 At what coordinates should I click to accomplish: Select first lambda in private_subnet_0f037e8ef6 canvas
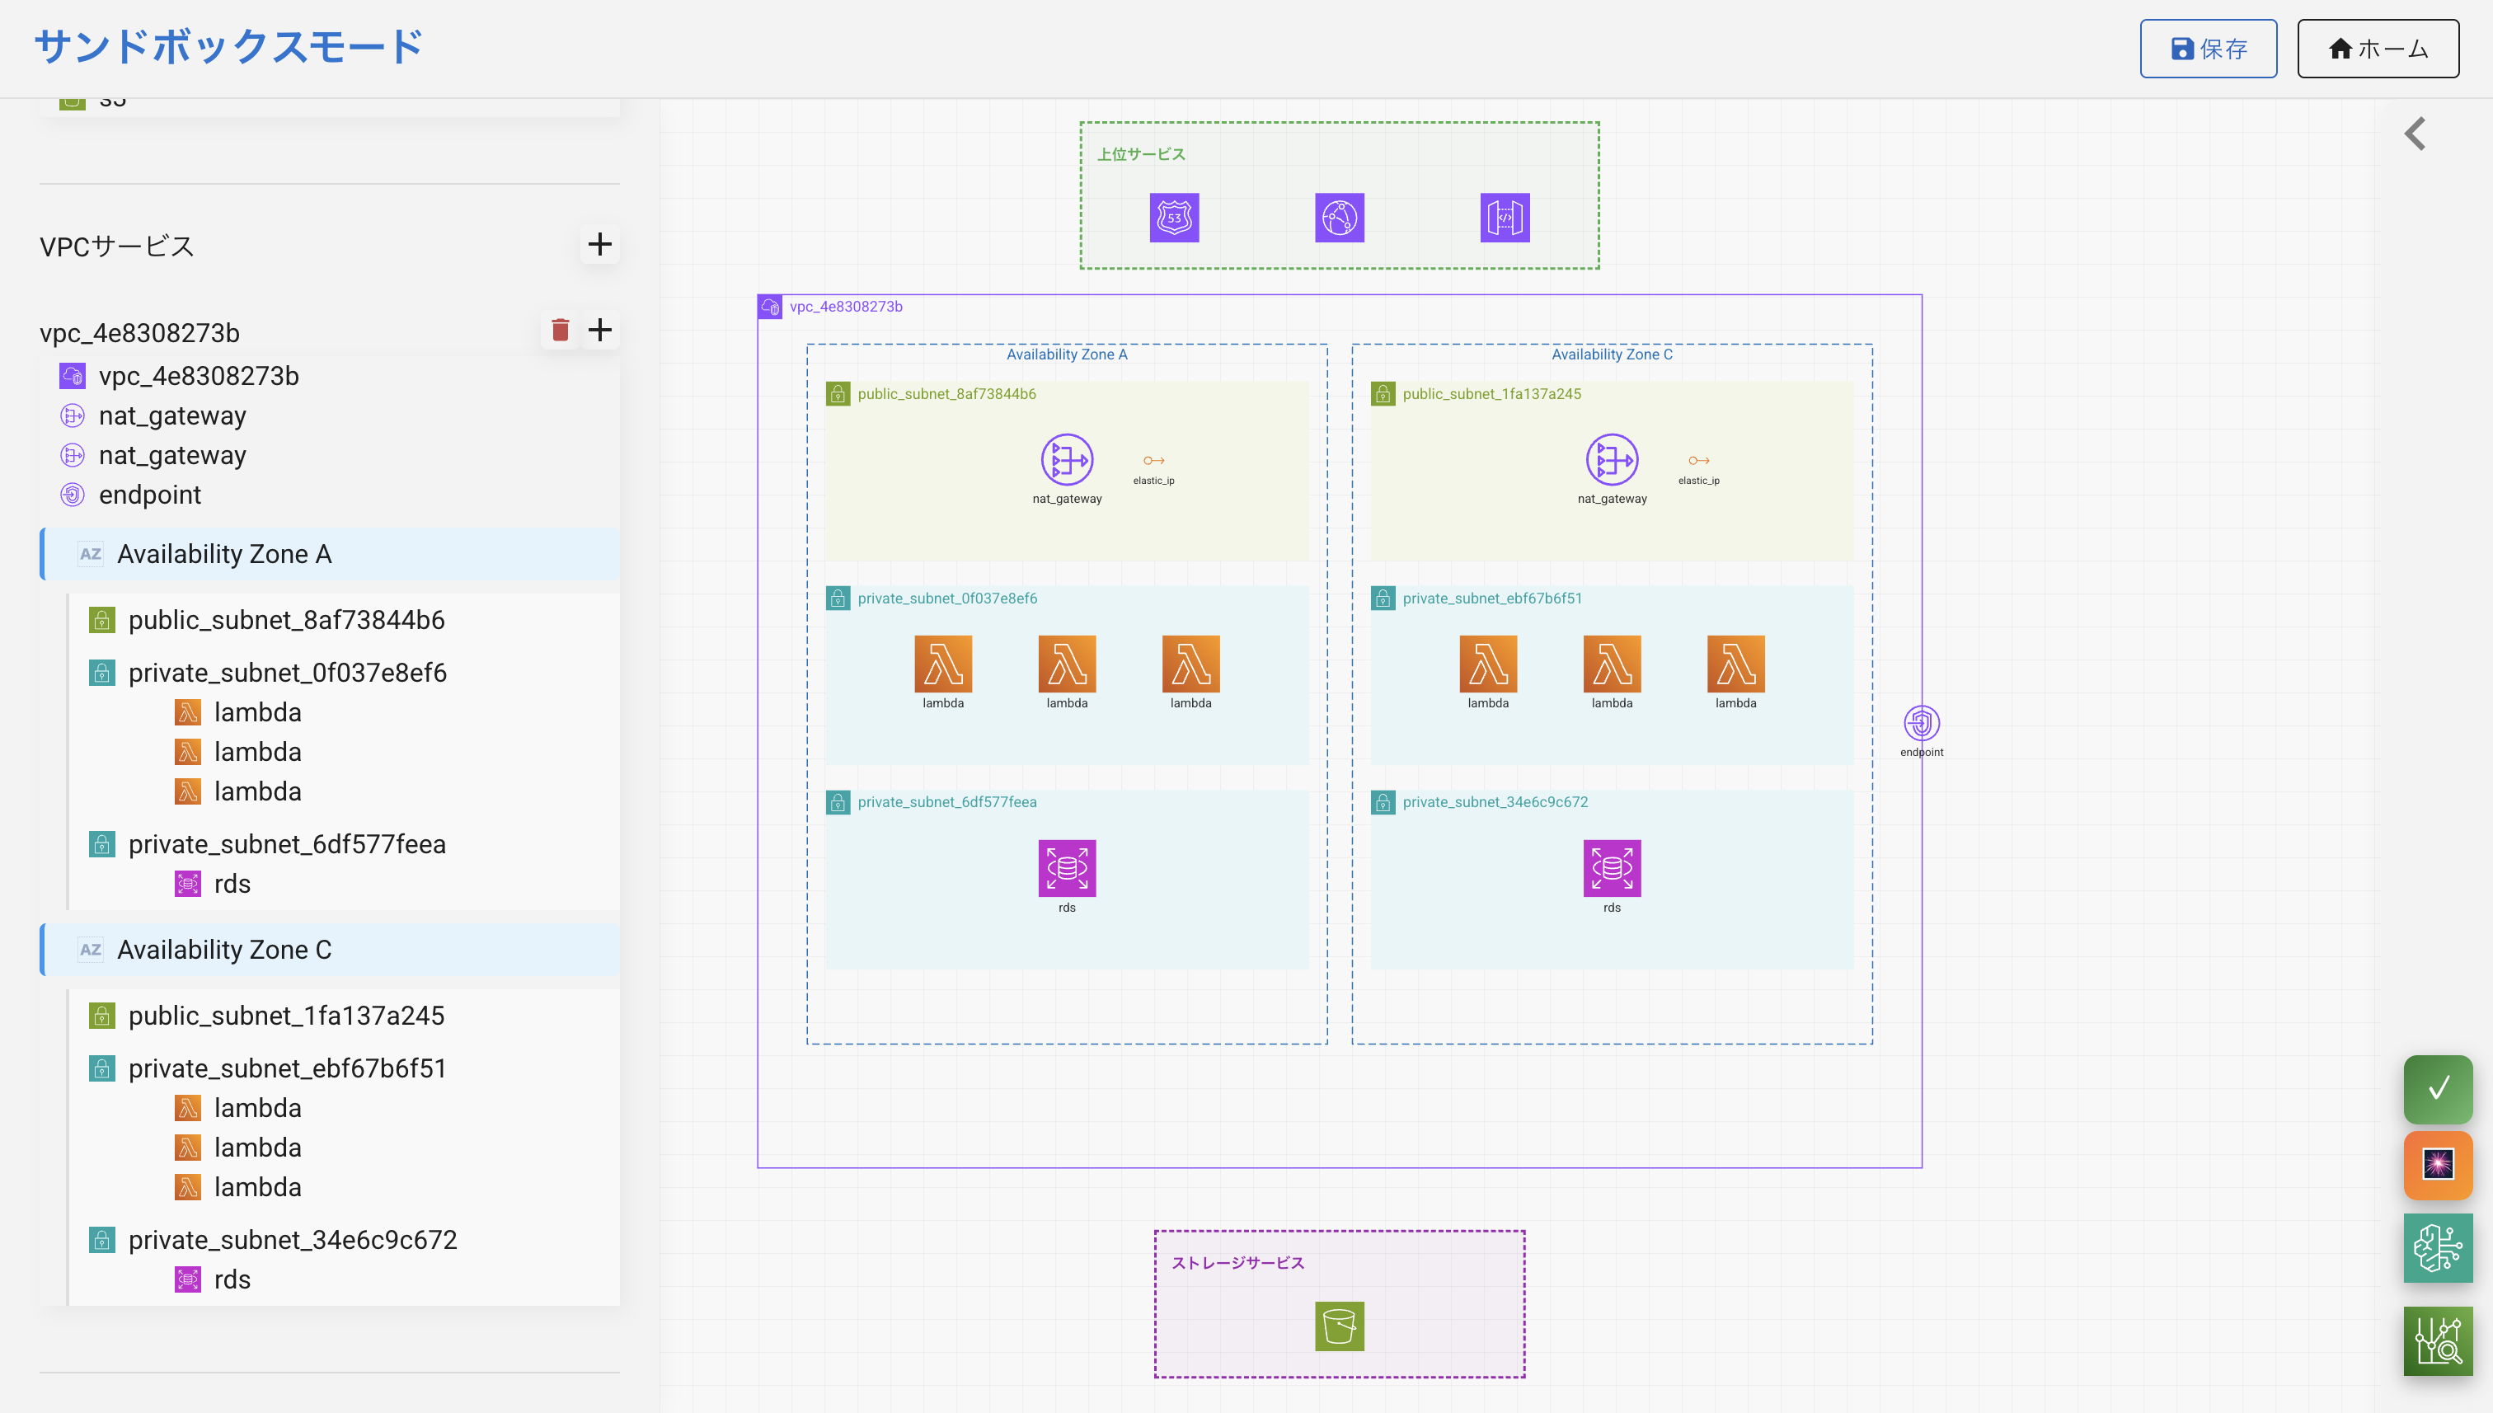(943, 664)
